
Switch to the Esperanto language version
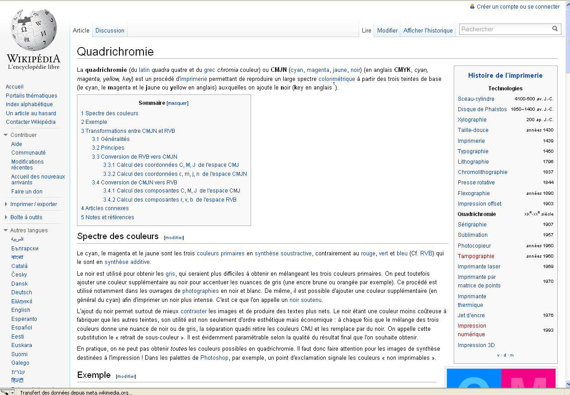pos(24,319)
